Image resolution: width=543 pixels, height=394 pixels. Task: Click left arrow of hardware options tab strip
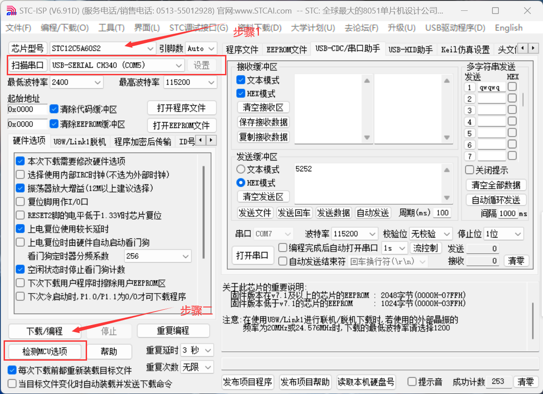(x=201, y=140)
